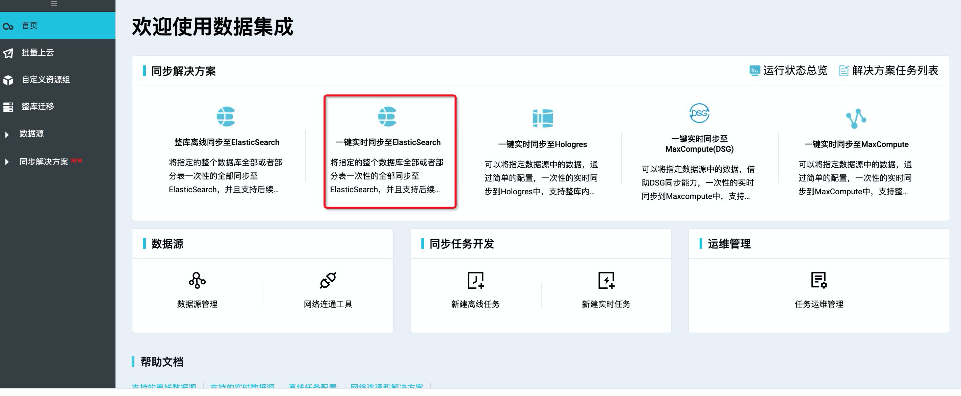Open the 运行状态总览 link
961x396 pixels.
click(x=795, y=70)
